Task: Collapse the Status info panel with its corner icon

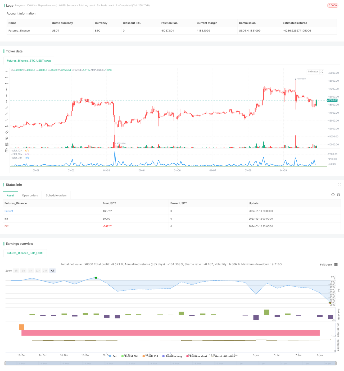Action: coord(339,184)
